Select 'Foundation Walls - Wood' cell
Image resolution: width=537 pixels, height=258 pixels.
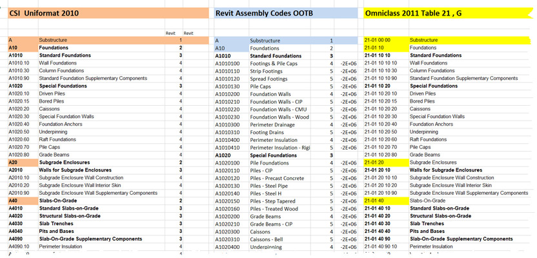tap(279, 117)
